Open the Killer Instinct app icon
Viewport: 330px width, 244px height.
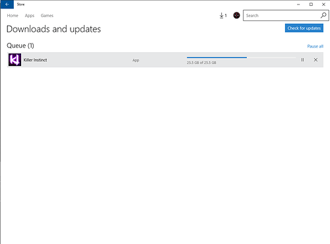coord(15,60)
